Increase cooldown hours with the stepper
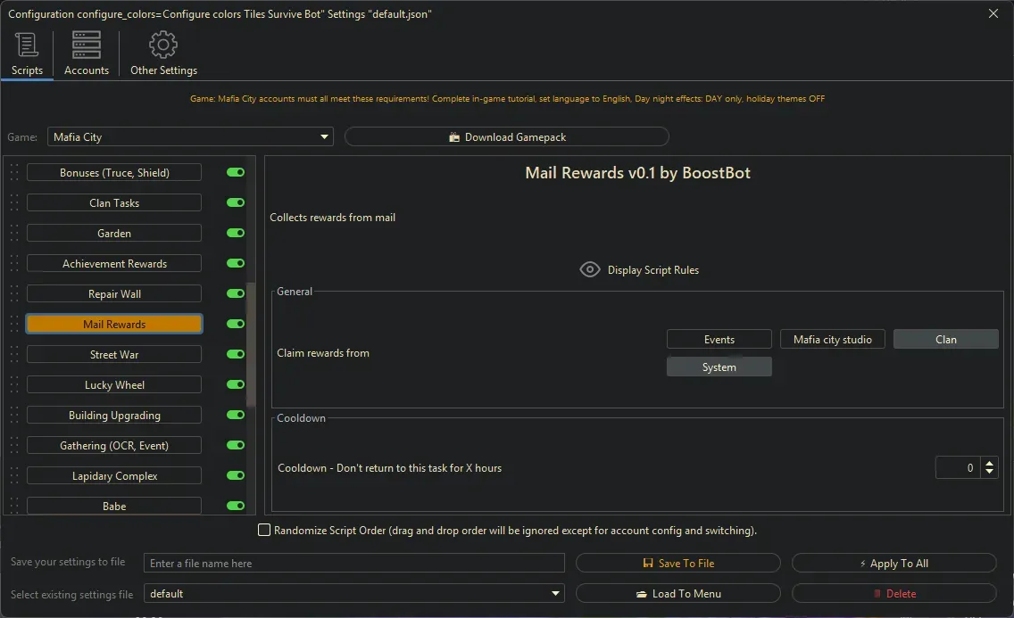Screen dimensions: 1014x618 click(x=990, y=463)
